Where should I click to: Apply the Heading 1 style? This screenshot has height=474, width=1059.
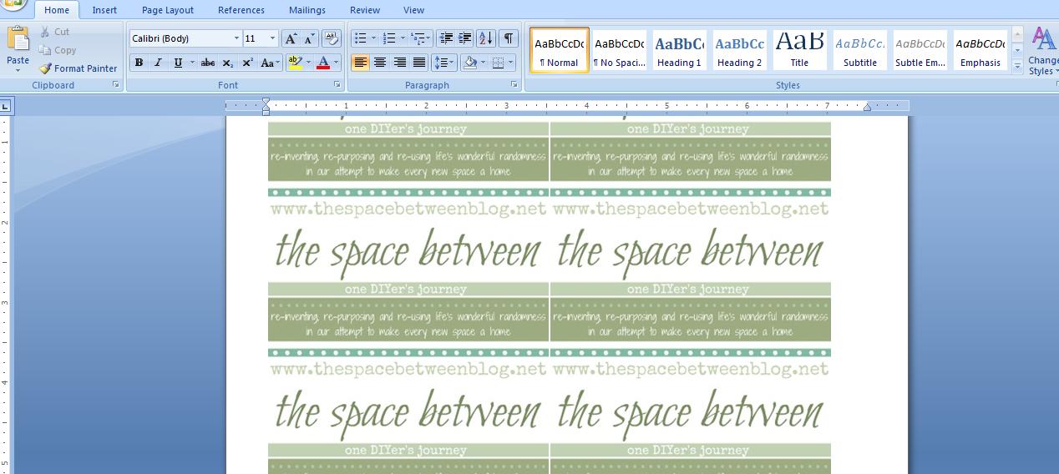679,50
